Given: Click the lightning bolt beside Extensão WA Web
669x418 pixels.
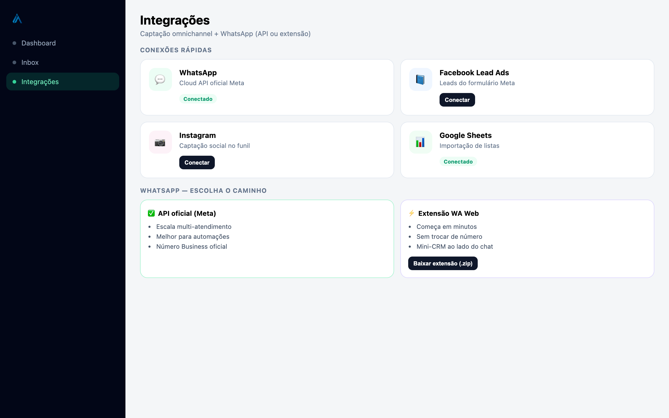Looking at the screenshot, I should click(x=411, y=213).
